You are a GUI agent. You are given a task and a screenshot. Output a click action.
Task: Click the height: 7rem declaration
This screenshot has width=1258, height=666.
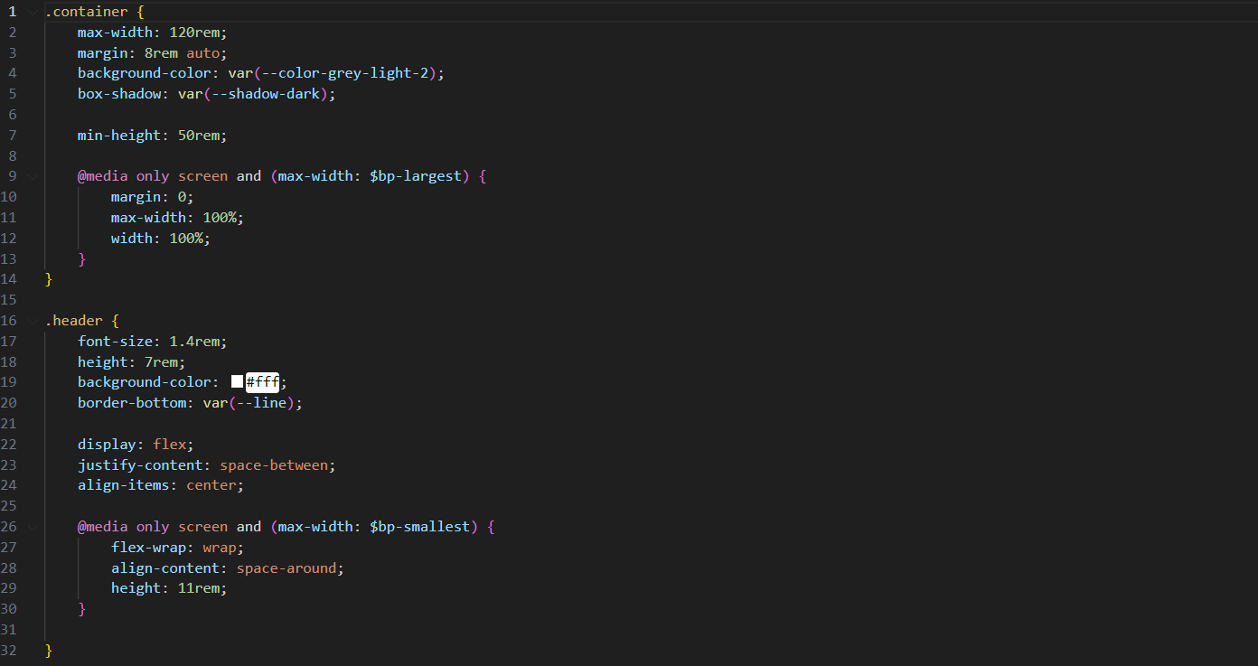pos(132,361)
